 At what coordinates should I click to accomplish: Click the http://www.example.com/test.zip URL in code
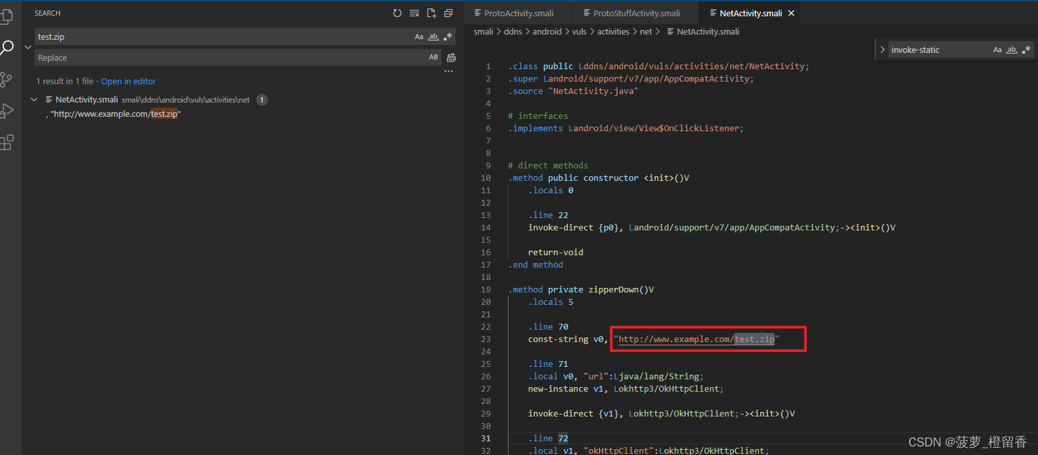pos(697,339)
